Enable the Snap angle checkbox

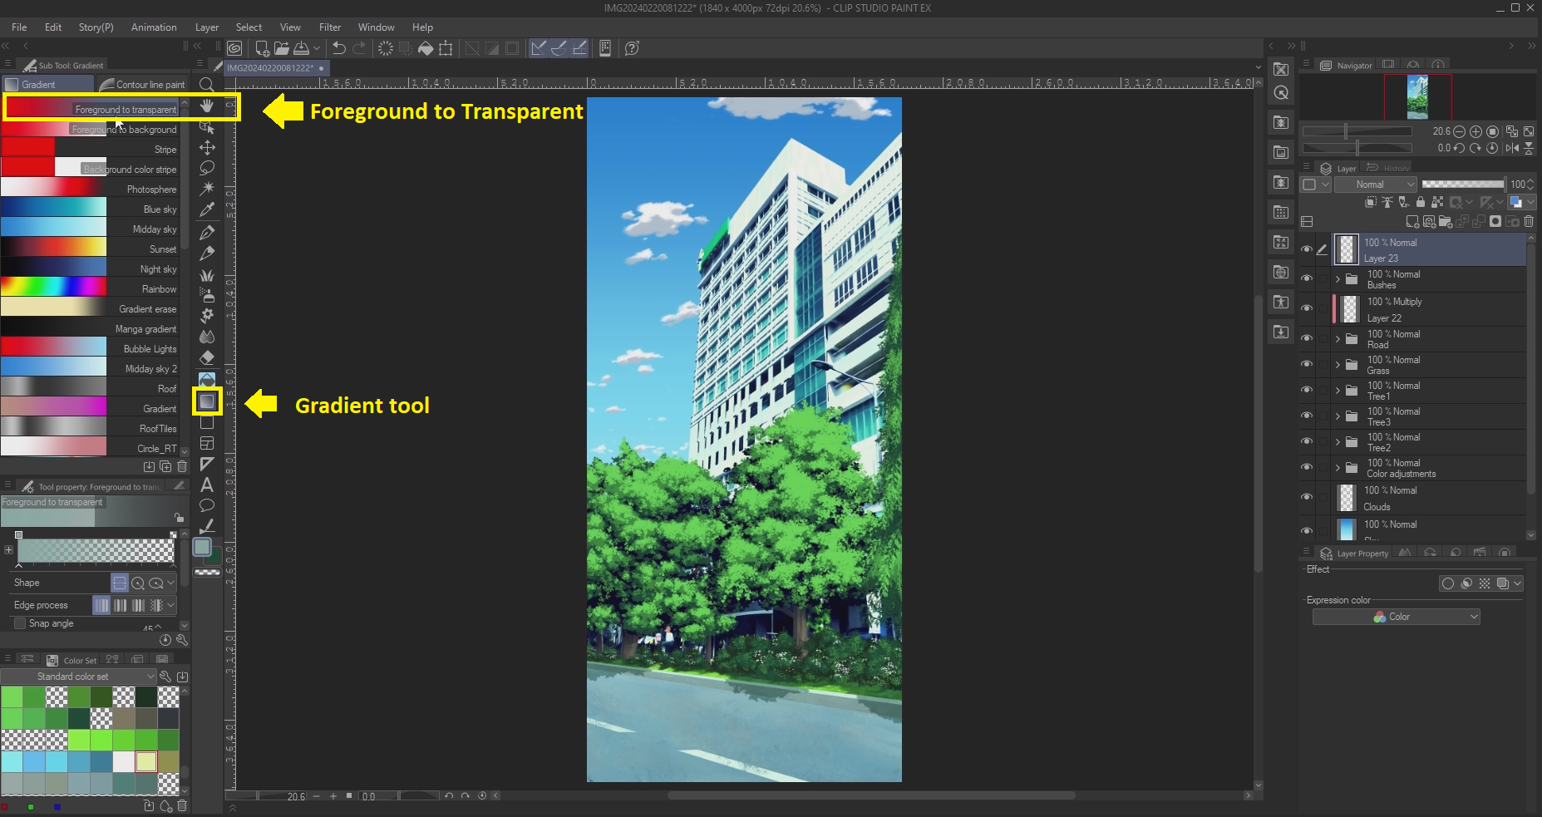[x=20, y=623]
